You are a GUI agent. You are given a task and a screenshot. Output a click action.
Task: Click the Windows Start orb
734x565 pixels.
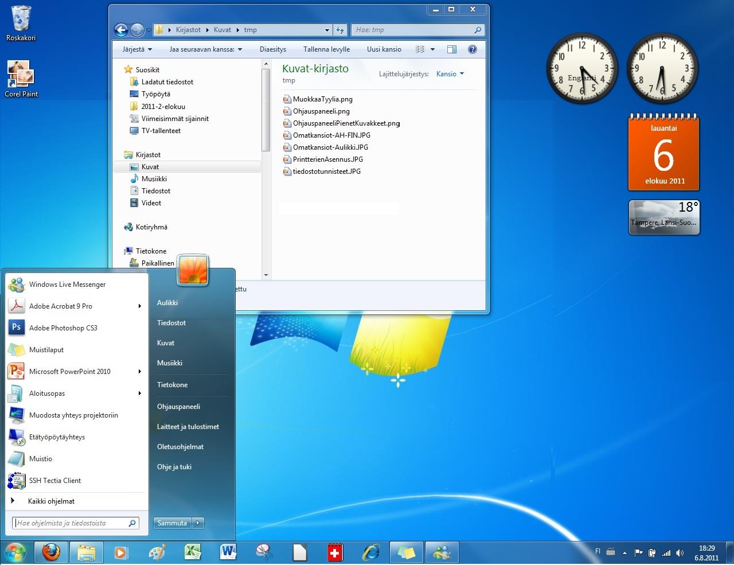coord(15,553)
